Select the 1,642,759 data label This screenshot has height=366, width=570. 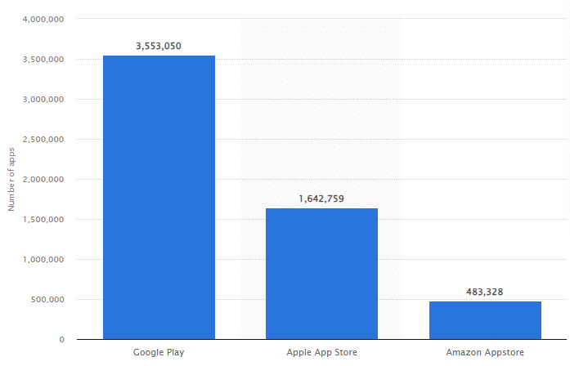tap(321, 199)
